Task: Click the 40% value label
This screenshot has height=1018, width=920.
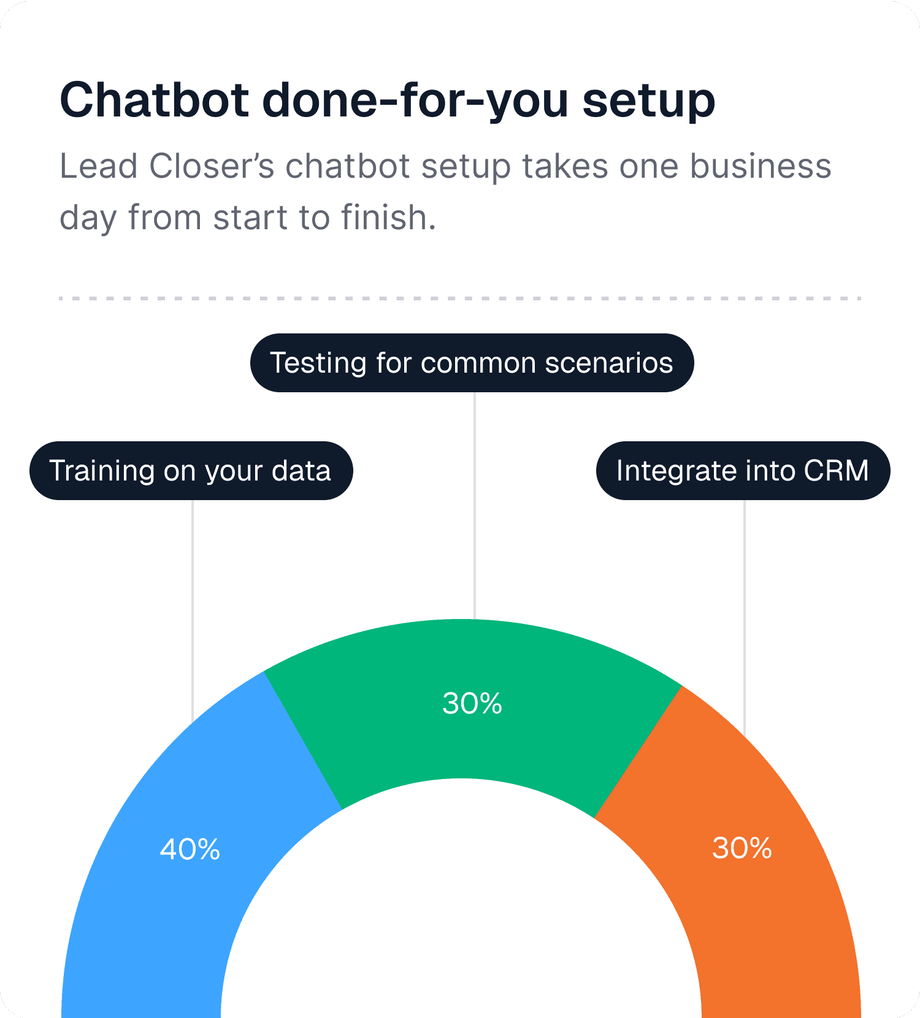Action: [x=190, y=849]
